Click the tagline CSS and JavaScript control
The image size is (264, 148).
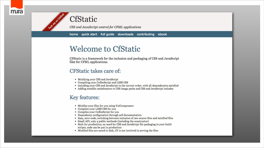click(105, 27)
